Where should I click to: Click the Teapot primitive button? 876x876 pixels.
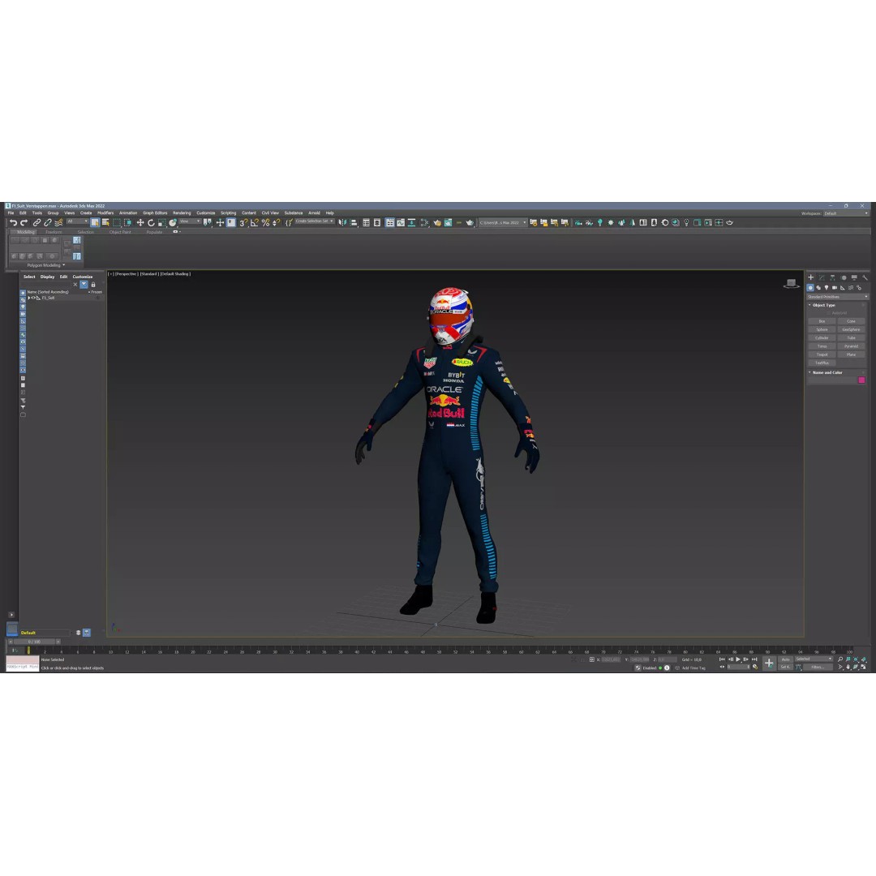point(822,354)
